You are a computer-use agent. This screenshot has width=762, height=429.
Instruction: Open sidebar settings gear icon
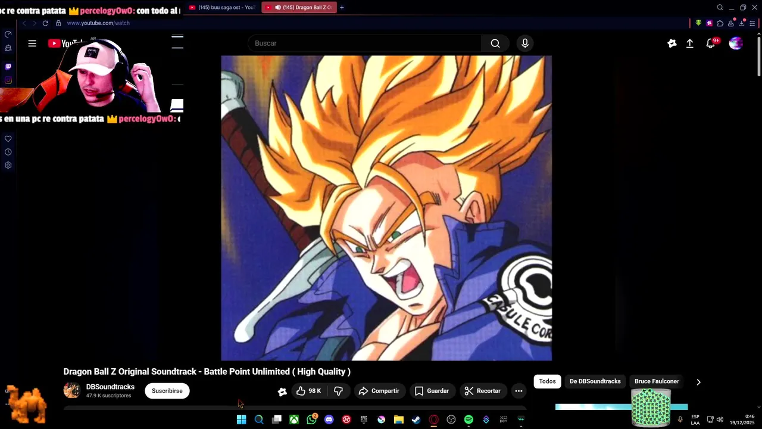[x=8, y=165]
